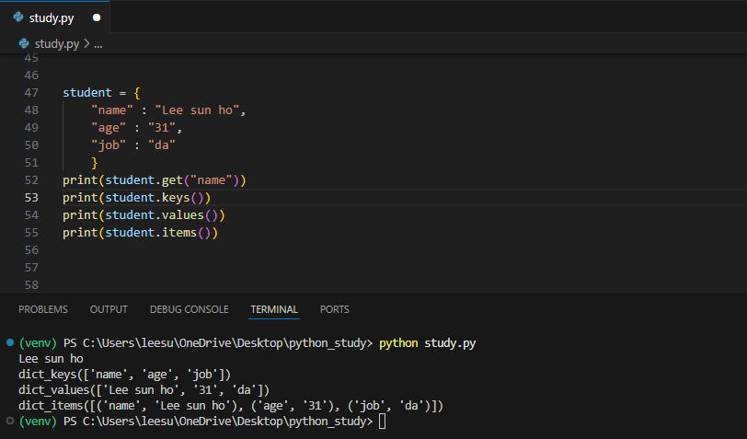The width and height of the screenshot is (747, 439).
Task: Click print(student.items()) line
Action: (141, 233)
